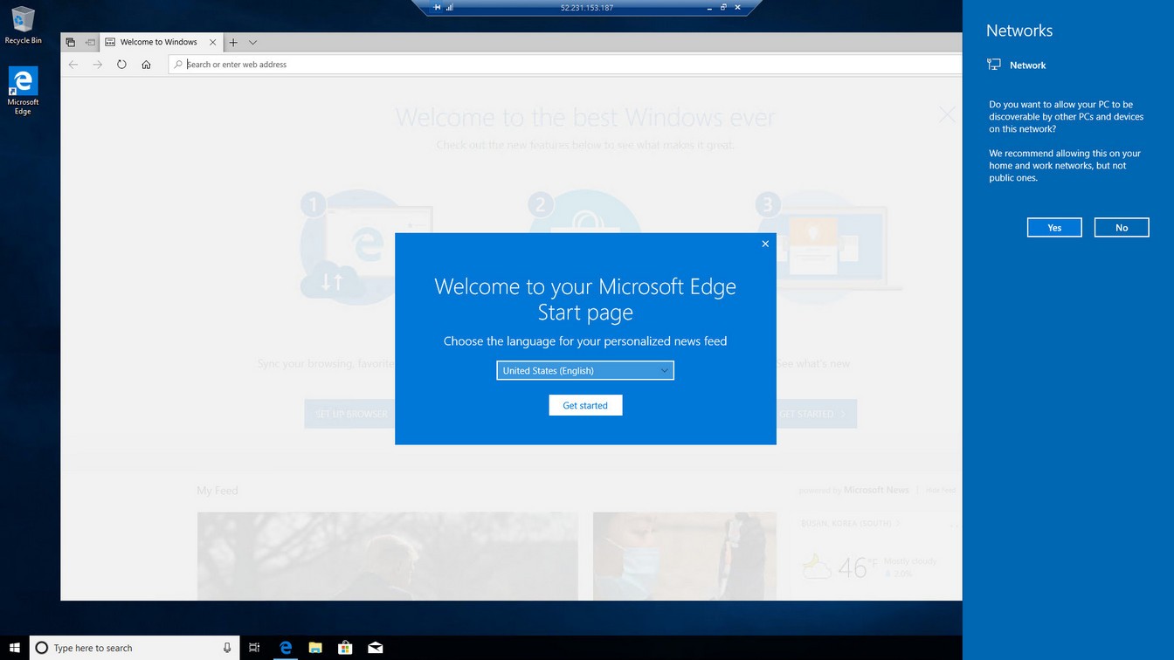Click the Get started button in the dialog
1174x660 pixels.
click(x=585, y=405)
